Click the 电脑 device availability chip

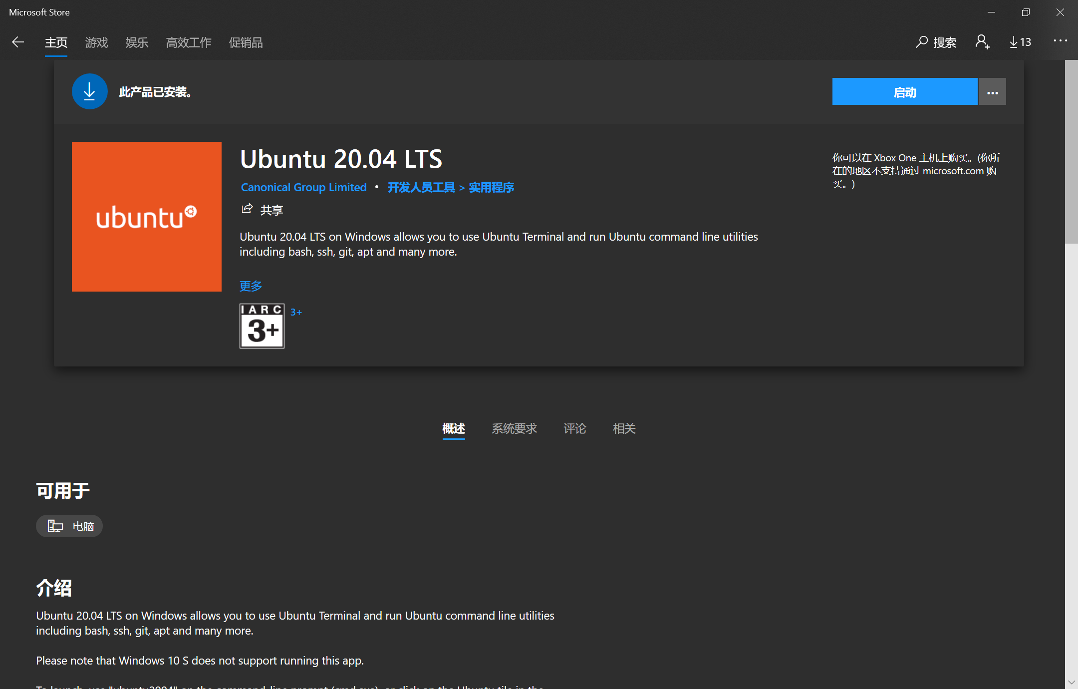click(69, 526)
